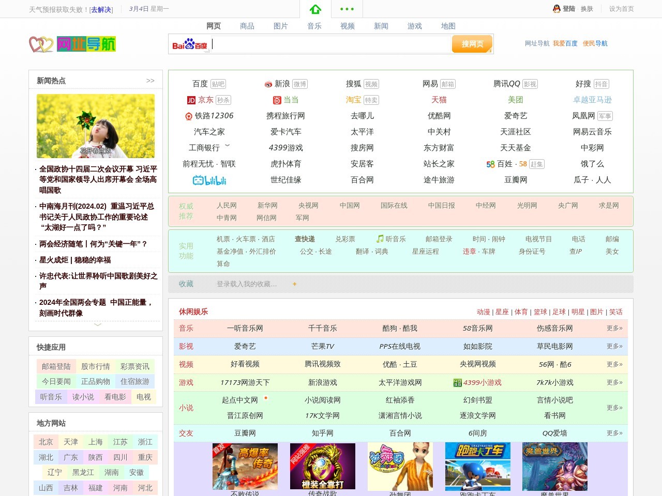Click the green home icon in the top bar
Viewport: 662px width, 496px height.
point(315,9)
